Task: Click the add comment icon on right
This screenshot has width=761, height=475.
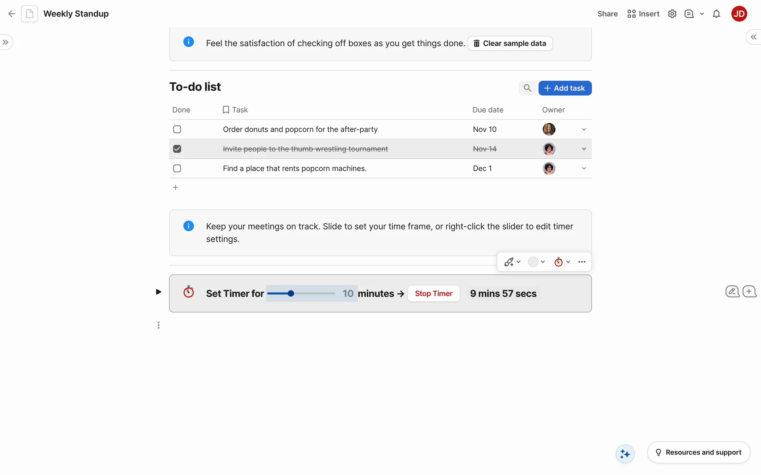Action: pyautogui.click(x=749, y=292)
